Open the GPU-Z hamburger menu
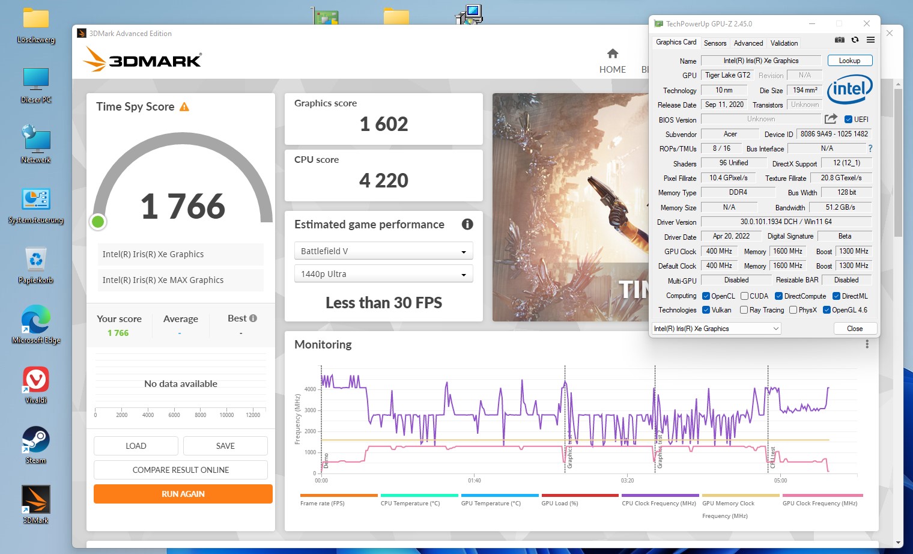The image size is (913, 554). pos(870,40)
